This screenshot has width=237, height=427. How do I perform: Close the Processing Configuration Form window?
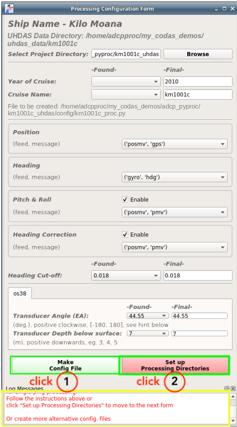click(x=232, y=9)
